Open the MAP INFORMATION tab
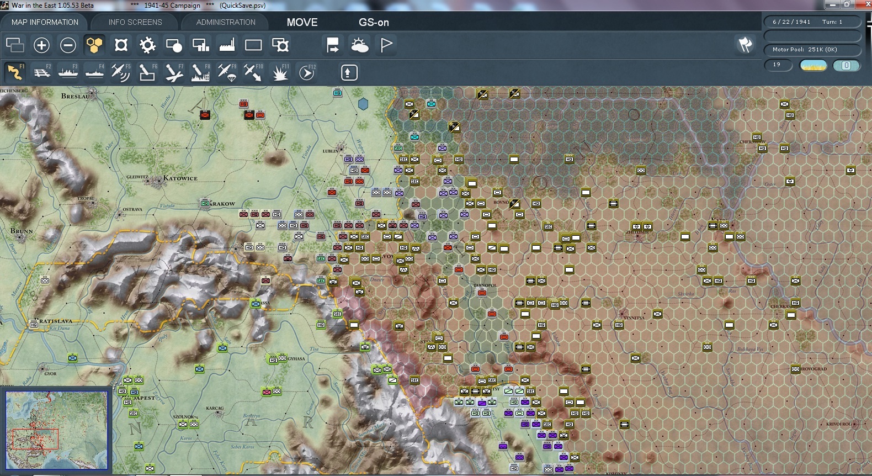 (45, 22)
